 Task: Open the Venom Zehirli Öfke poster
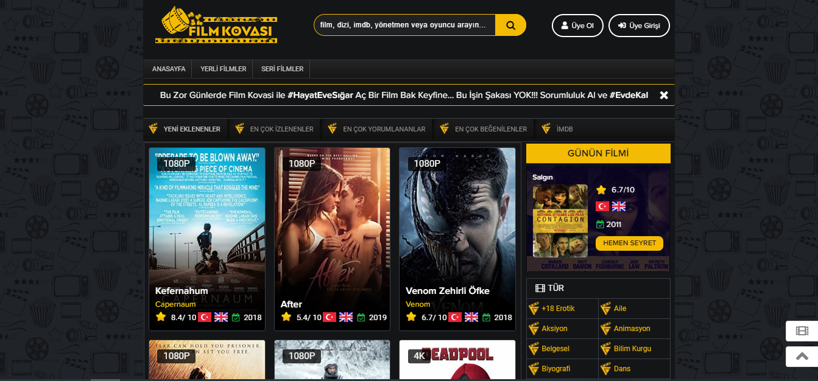457,239
